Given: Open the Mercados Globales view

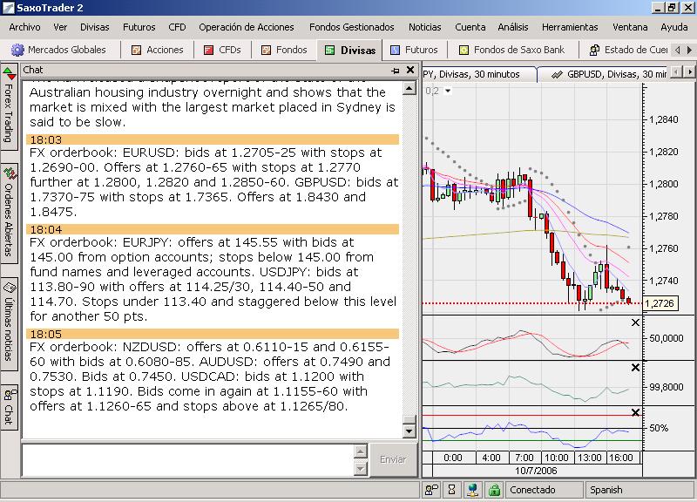Looking at the screenshot, I should point(58,50).
